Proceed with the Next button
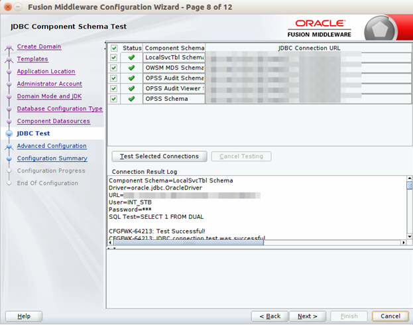The width and height of the screenshot is (413, 325). point(308,316)
